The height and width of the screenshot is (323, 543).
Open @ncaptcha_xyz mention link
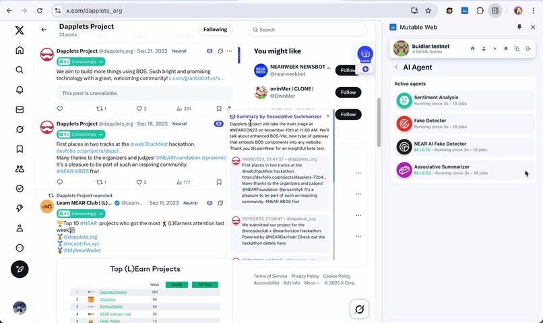pos(81,243)
